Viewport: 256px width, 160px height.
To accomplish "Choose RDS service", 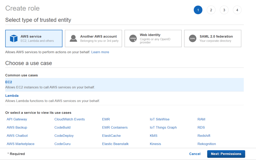I will (201, 128).
